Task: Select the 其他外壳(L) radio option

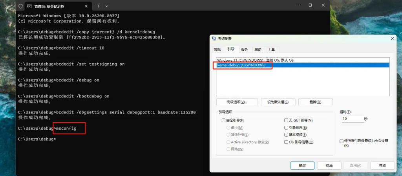Action: point(228,135)
